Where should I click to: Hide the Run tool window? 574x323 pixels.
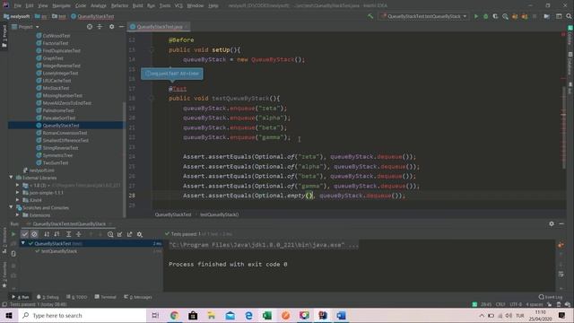tap(561, 223)
